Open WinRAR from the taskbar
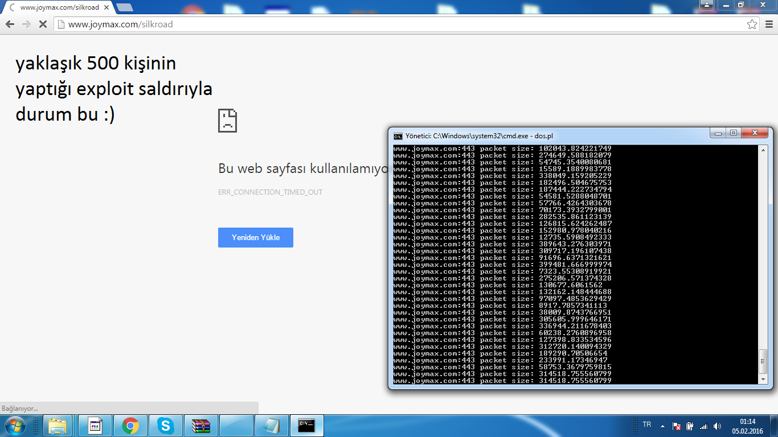The height and width of the screenshot is (437, 778). pyautogui.click(x=201, y=426)
